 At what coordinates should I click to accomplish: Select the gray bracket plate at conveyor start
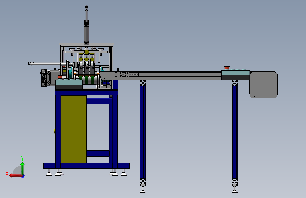pyautogui.click(x=111, y=76)
